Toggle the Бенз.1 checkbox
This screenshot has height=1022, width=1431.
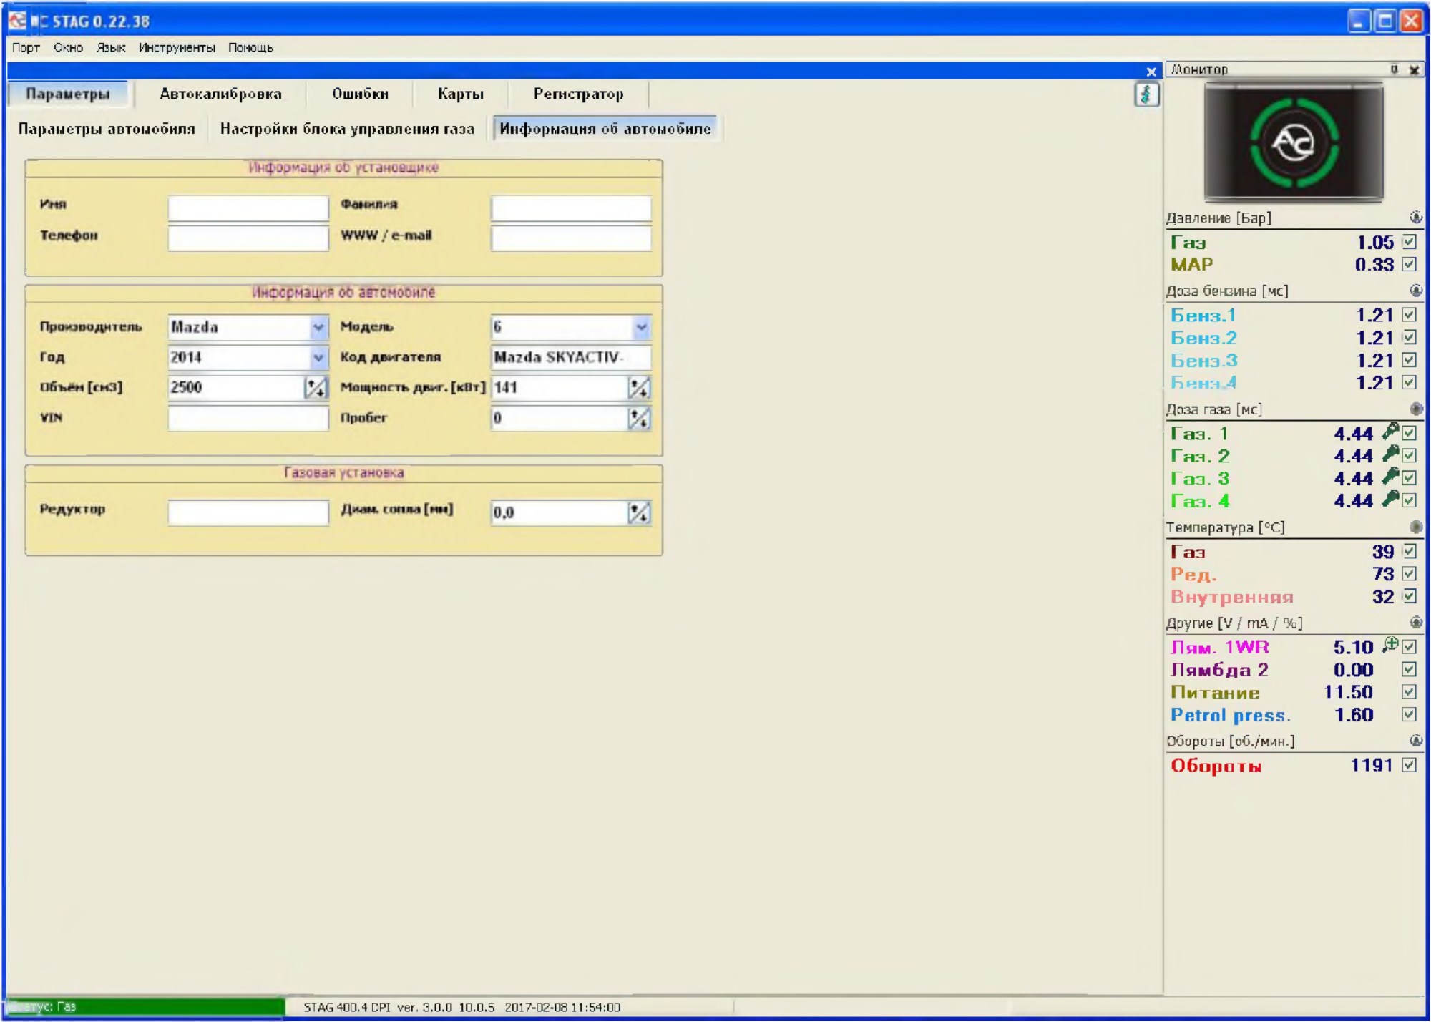pyautogui.click(x=1409, y=315)
